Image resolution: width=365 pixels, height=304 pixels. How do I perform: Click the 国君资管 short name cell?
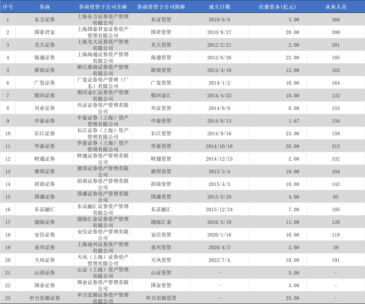click(x=161, y=32)
